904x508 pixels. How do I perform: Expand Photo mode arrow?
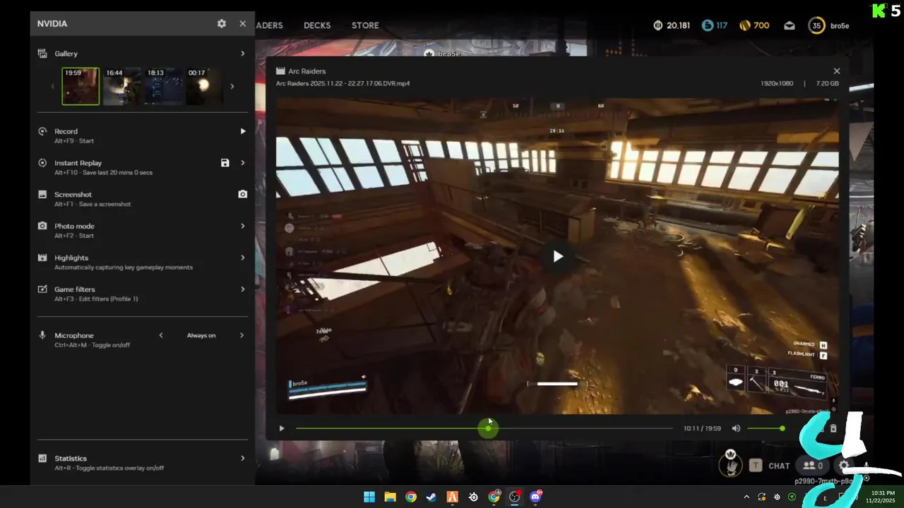tap(242, 226)
